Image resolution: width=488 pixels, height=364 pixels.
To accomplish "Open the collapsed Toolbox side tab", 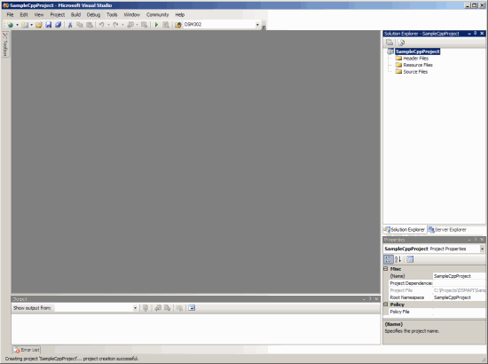I will [x=5, y=44].
